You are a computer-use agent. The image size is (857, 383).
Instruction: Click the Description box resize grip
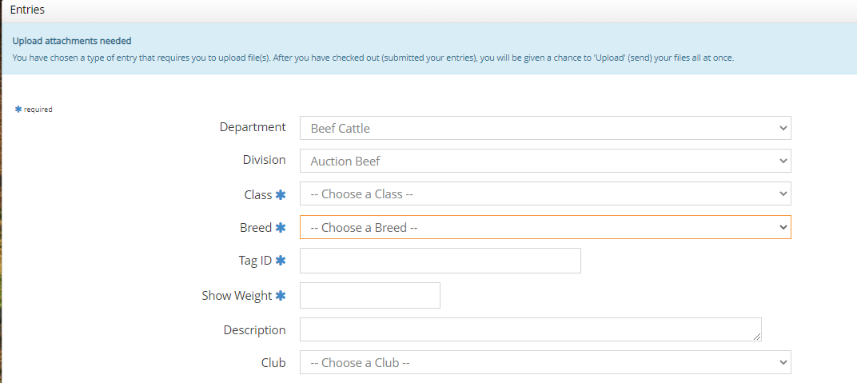click(x=757, y=337)
